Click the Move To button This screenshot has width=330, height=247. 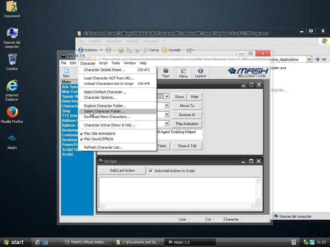tap(187, 105)
